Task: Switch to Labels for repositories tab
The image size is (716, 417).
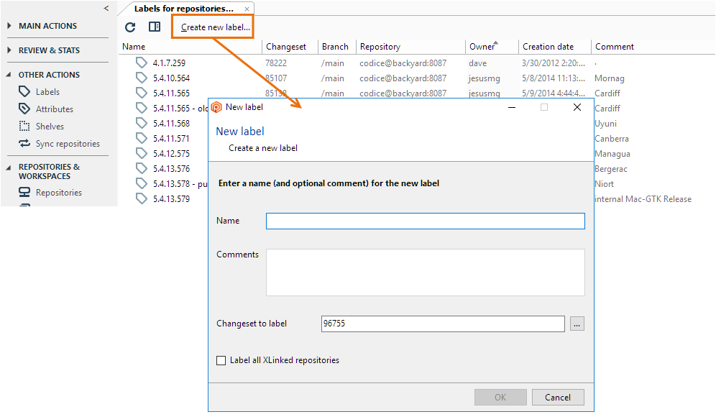Action: 183,9
